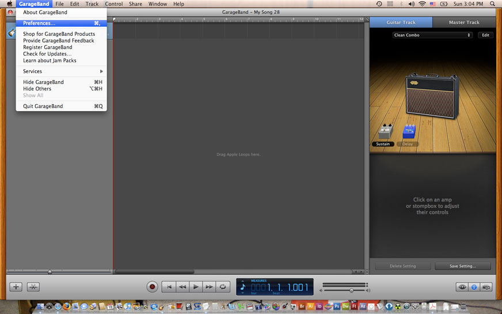The width and height of the screenshot is (502, 314).
Task: Choose Preferences… from the GarageBand menu
Action: pyautogui.click(x=39, y=24)
